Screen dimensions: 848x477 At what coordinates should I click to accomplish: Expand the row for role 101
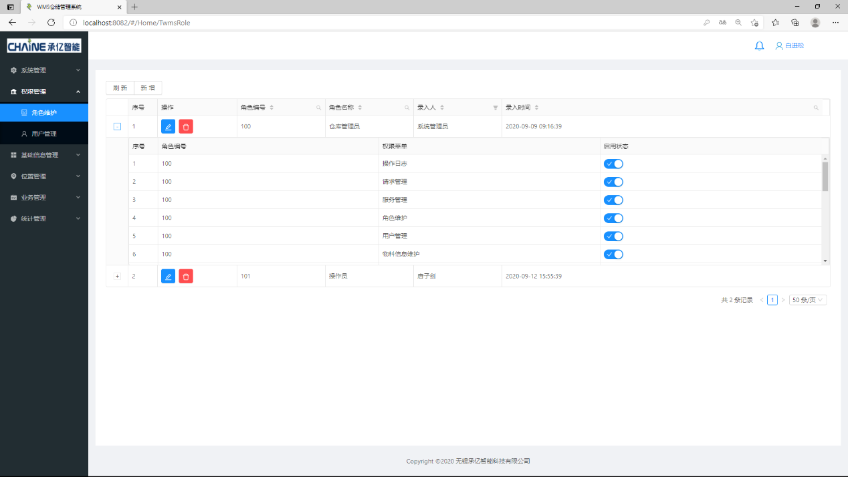(117, 276)
